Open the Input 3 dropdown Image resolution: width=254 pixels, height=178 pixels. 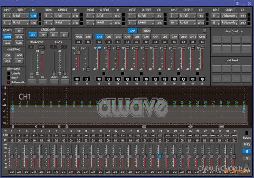[x=49, y=16]
